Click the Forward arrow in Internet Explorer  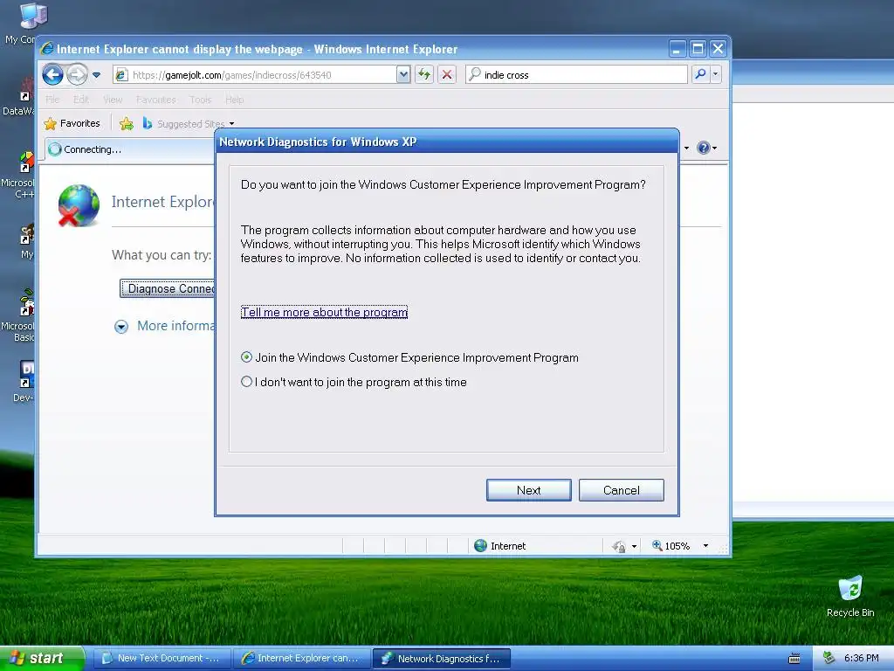(77, 75)
